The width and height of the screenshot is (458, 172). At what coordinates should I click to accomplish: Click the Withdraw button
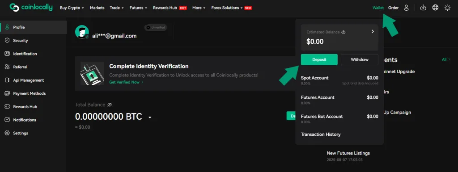point(360,59)
